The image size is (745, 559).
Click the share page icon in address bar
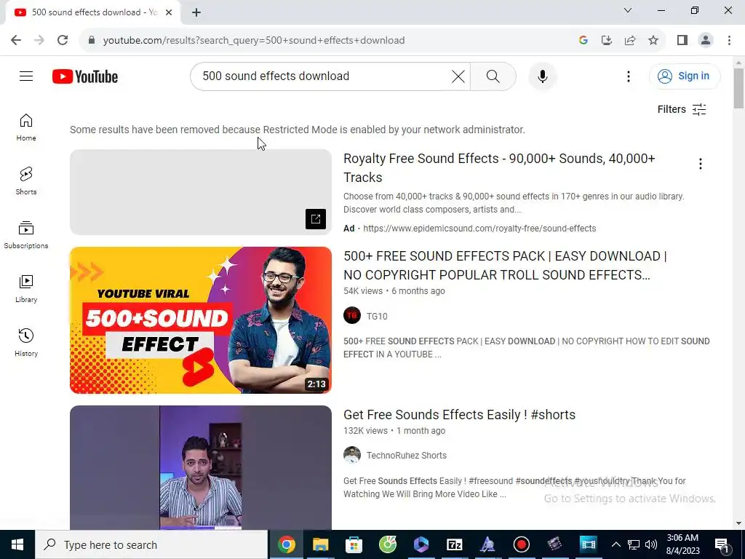[630, 41]
